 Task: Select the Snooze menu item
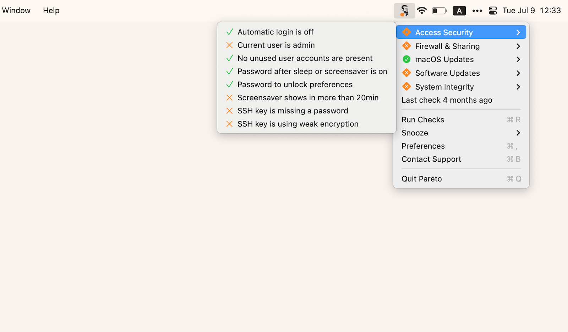[x=461, y=133]
